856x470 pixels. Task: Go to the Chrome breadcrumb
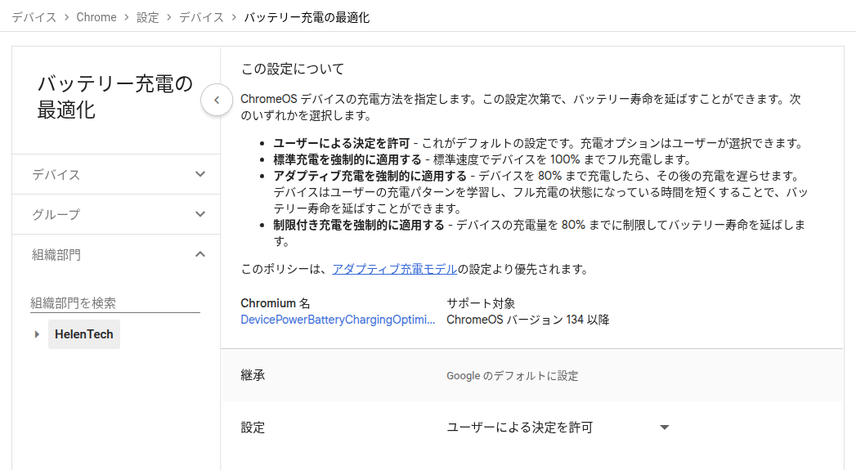pos(96,17)
